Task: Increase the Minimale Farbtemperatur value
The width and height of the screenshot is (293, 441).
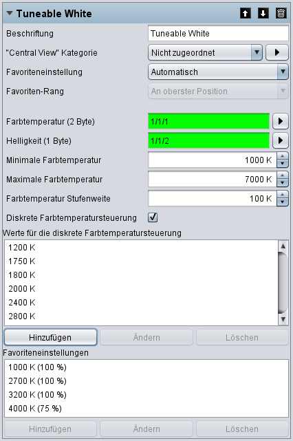Action: click(x=283, y=156)
